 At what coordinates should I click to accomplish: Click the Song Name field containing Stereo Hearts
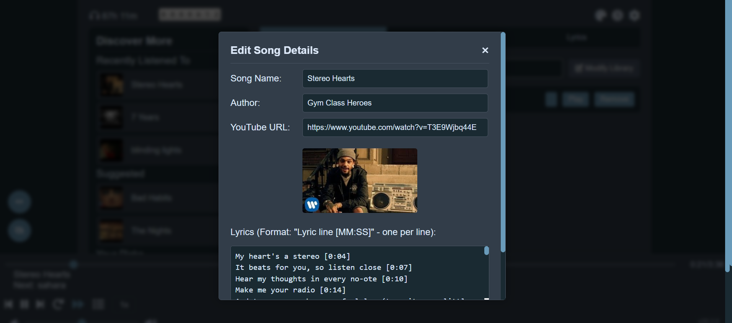(x=395, y=78)
